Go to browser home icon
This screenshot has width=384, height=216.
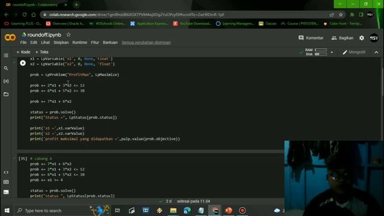[34, 14]
